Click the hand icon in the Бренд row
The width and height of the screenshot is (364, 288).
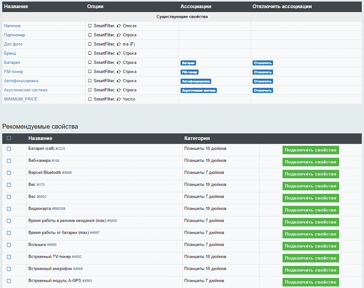(119, 53)
